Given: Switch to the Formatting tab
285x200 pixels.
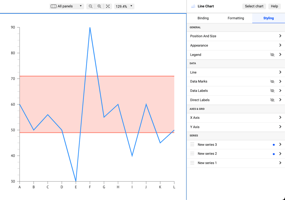Looking at the screenshot, I should [236, 18].
